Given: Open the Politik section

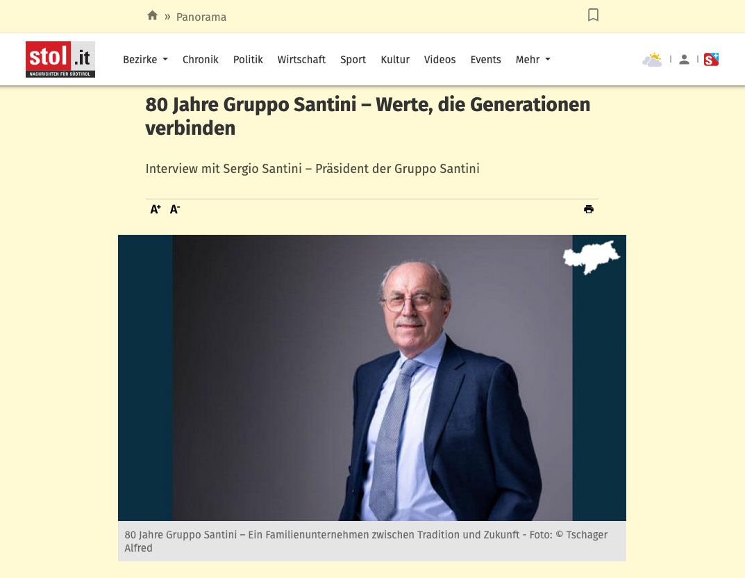Looking at the screenshot, I should (248, 60).
